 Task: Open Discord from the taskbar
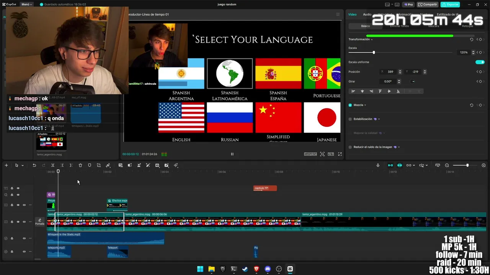pyautogui.click(x=268, y=269)
